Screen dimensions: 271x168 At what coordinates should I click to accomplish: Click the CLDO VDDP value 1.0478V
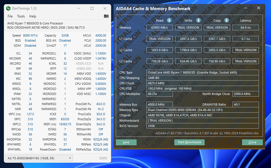click(x=101, y=58)
